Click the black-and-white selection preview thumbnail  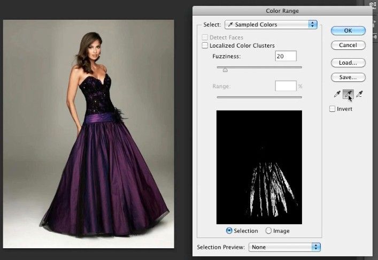[x=259, y=167]
